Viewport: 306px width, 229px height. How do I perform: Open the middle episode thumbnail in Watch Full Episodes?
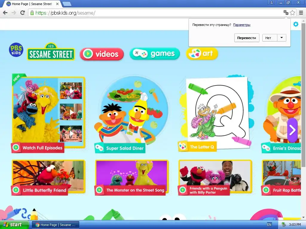pos(71,112)
